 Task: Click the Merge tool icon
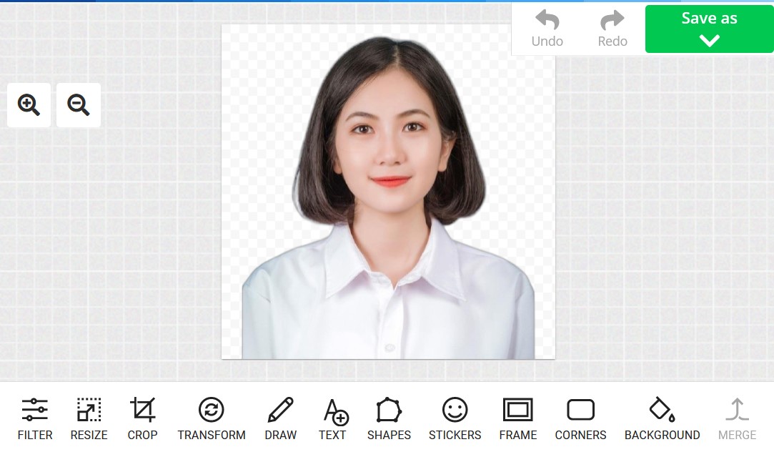pos(737,417)
